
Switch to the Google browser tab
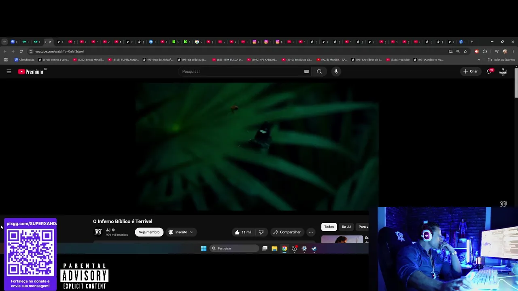tap(198, 42)
